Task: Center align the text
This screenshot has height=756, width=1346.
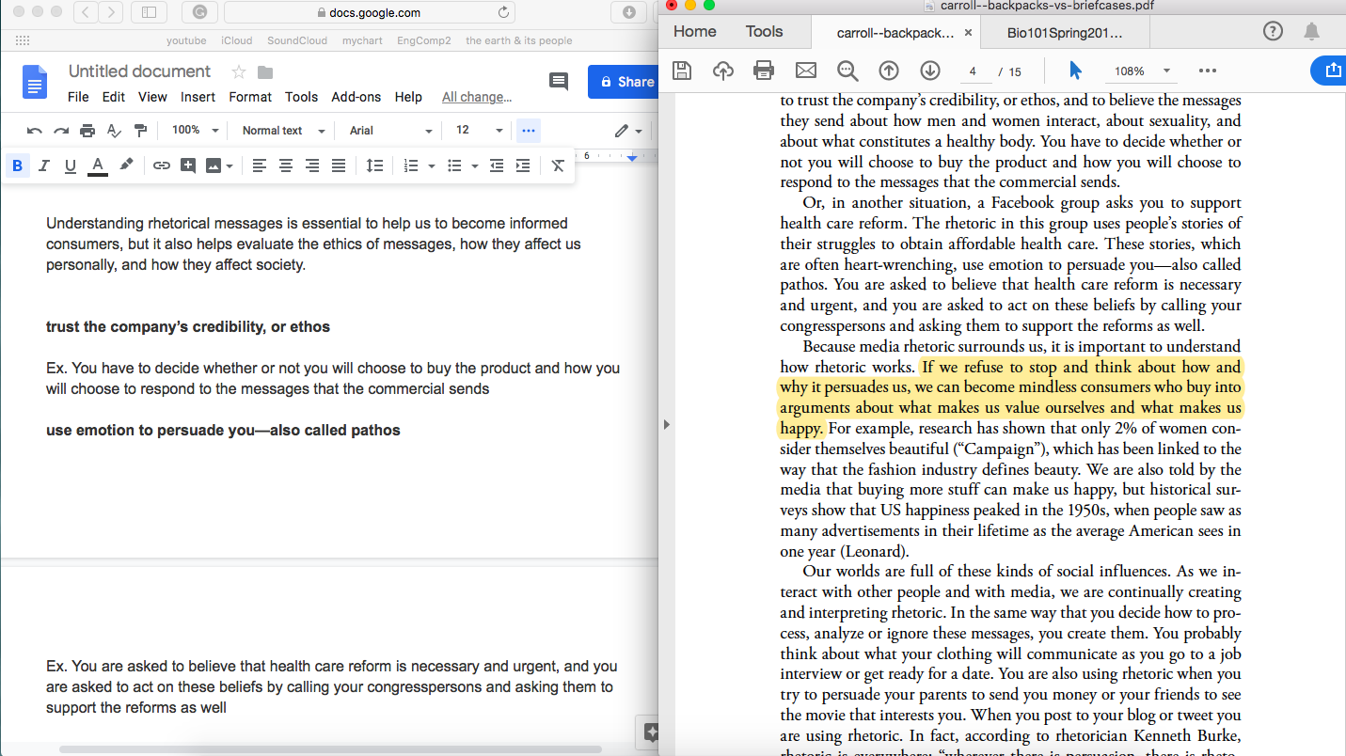Action: [286, 166]
